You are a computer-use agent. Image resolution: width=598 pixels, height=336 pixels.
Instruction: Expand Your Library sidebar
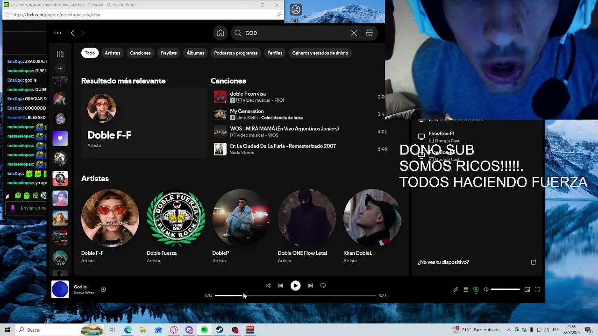pyautogui.click(x=60, y=54)
